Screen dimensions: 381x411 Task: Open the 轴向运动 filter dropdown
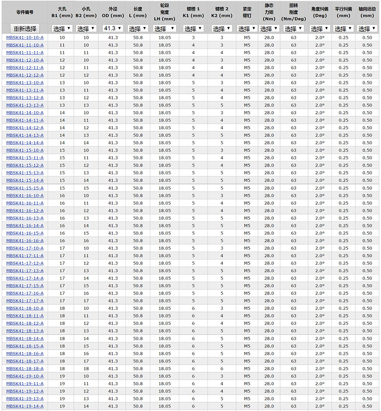367,28
